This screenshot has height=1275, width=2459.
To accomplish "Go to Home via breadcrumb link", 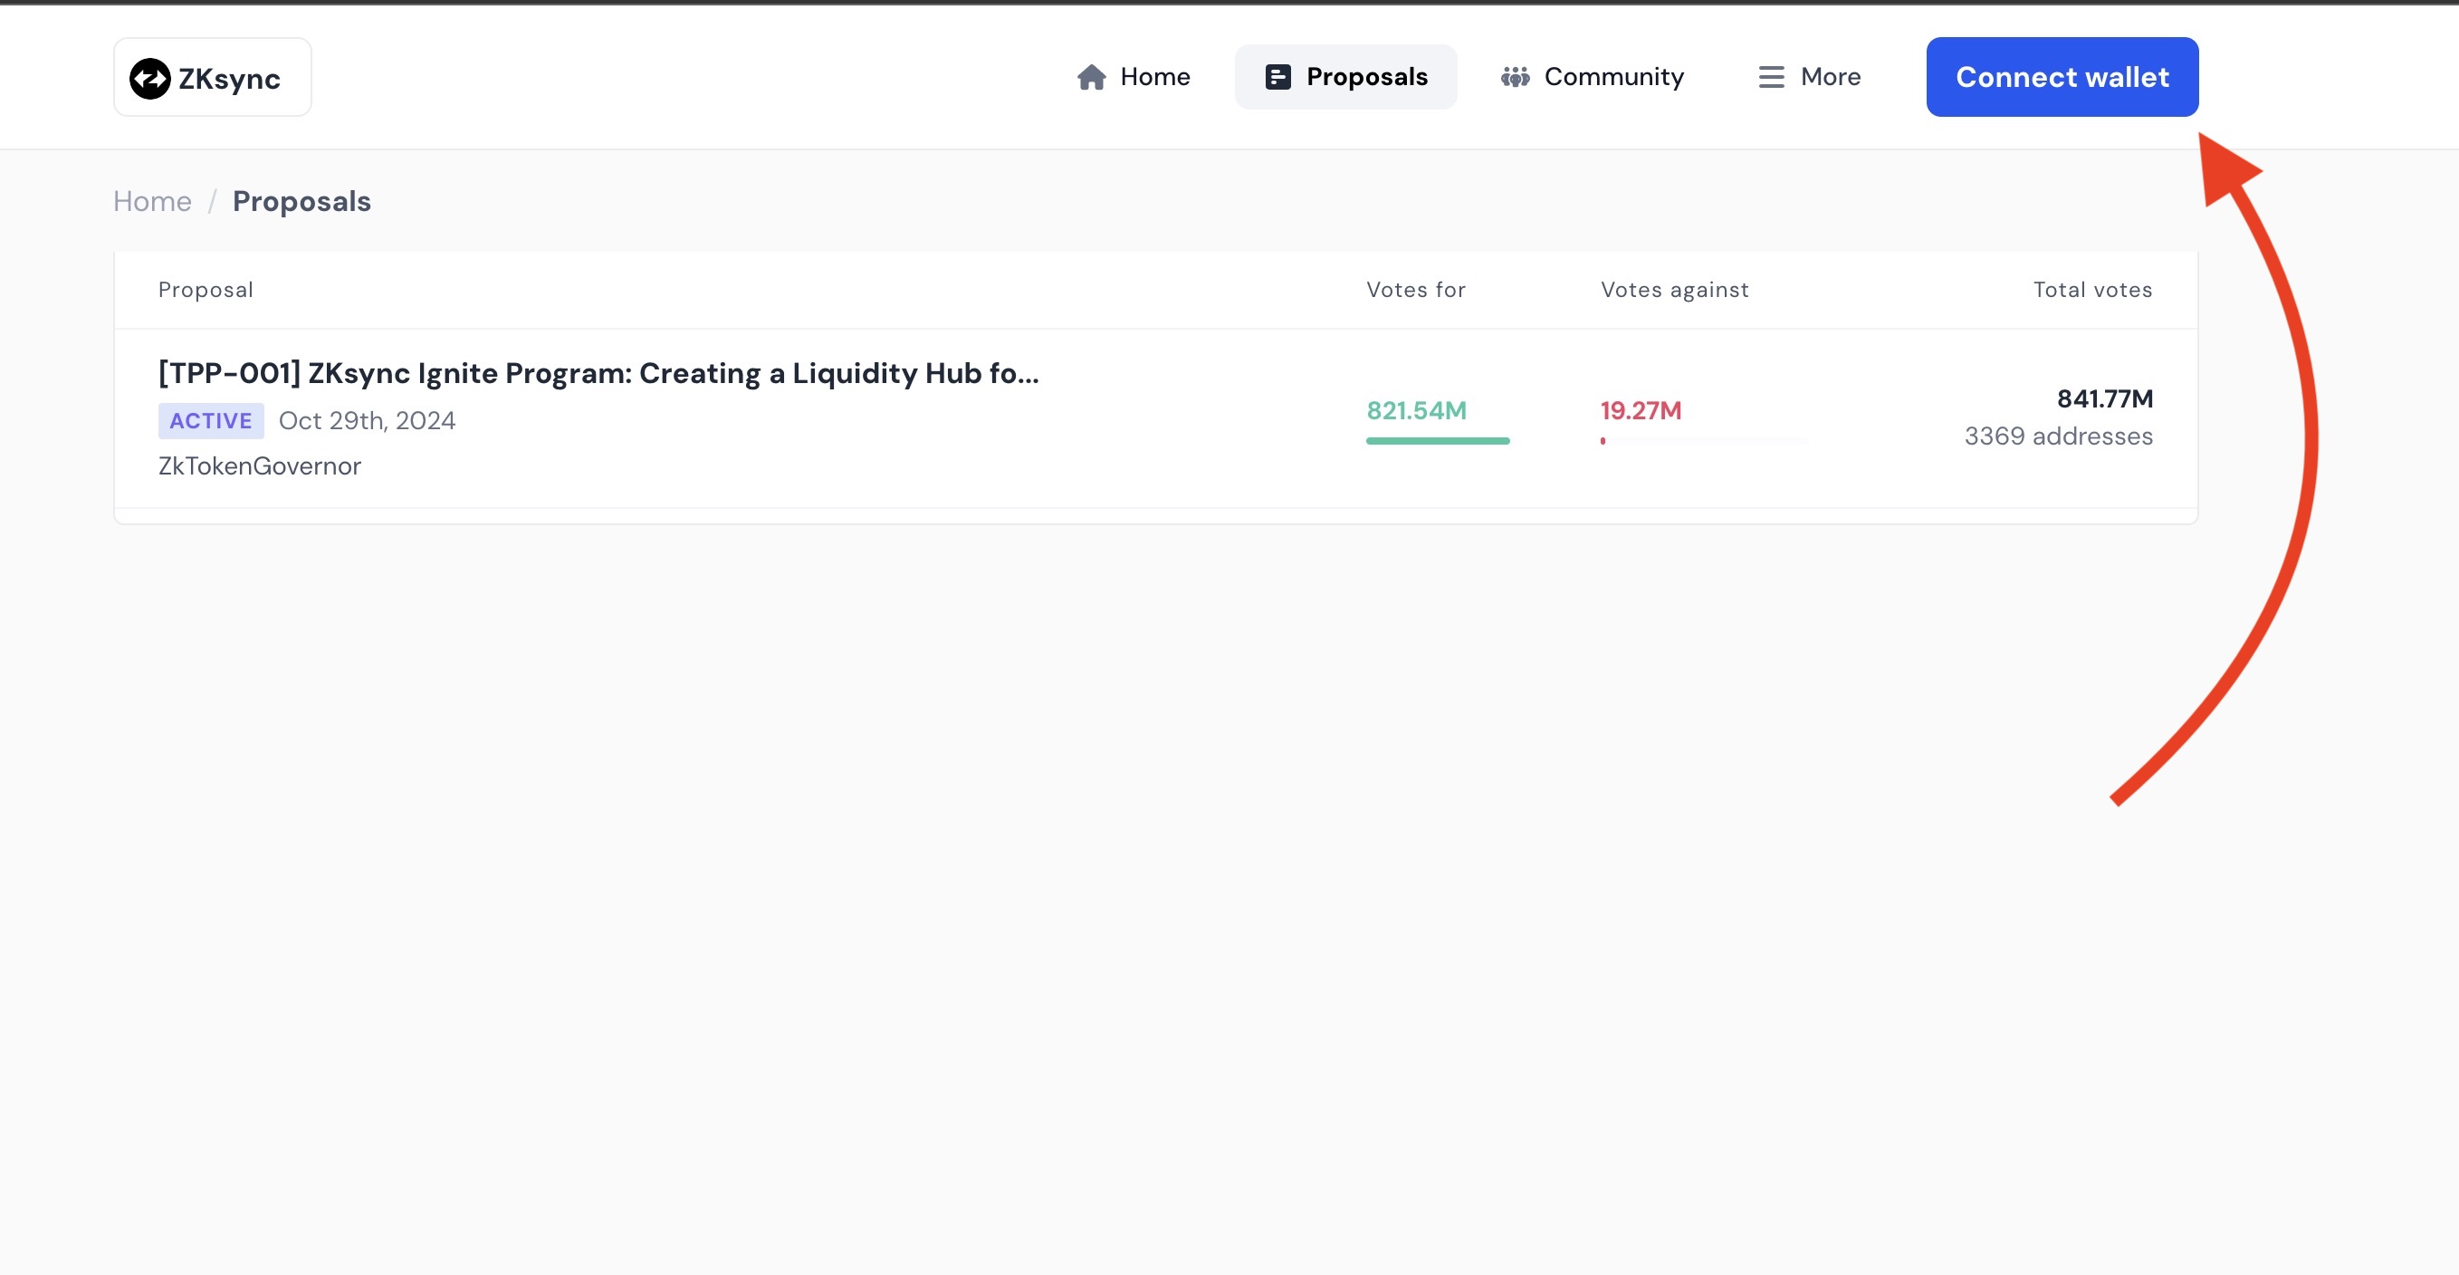I will (x=153, y=202).
